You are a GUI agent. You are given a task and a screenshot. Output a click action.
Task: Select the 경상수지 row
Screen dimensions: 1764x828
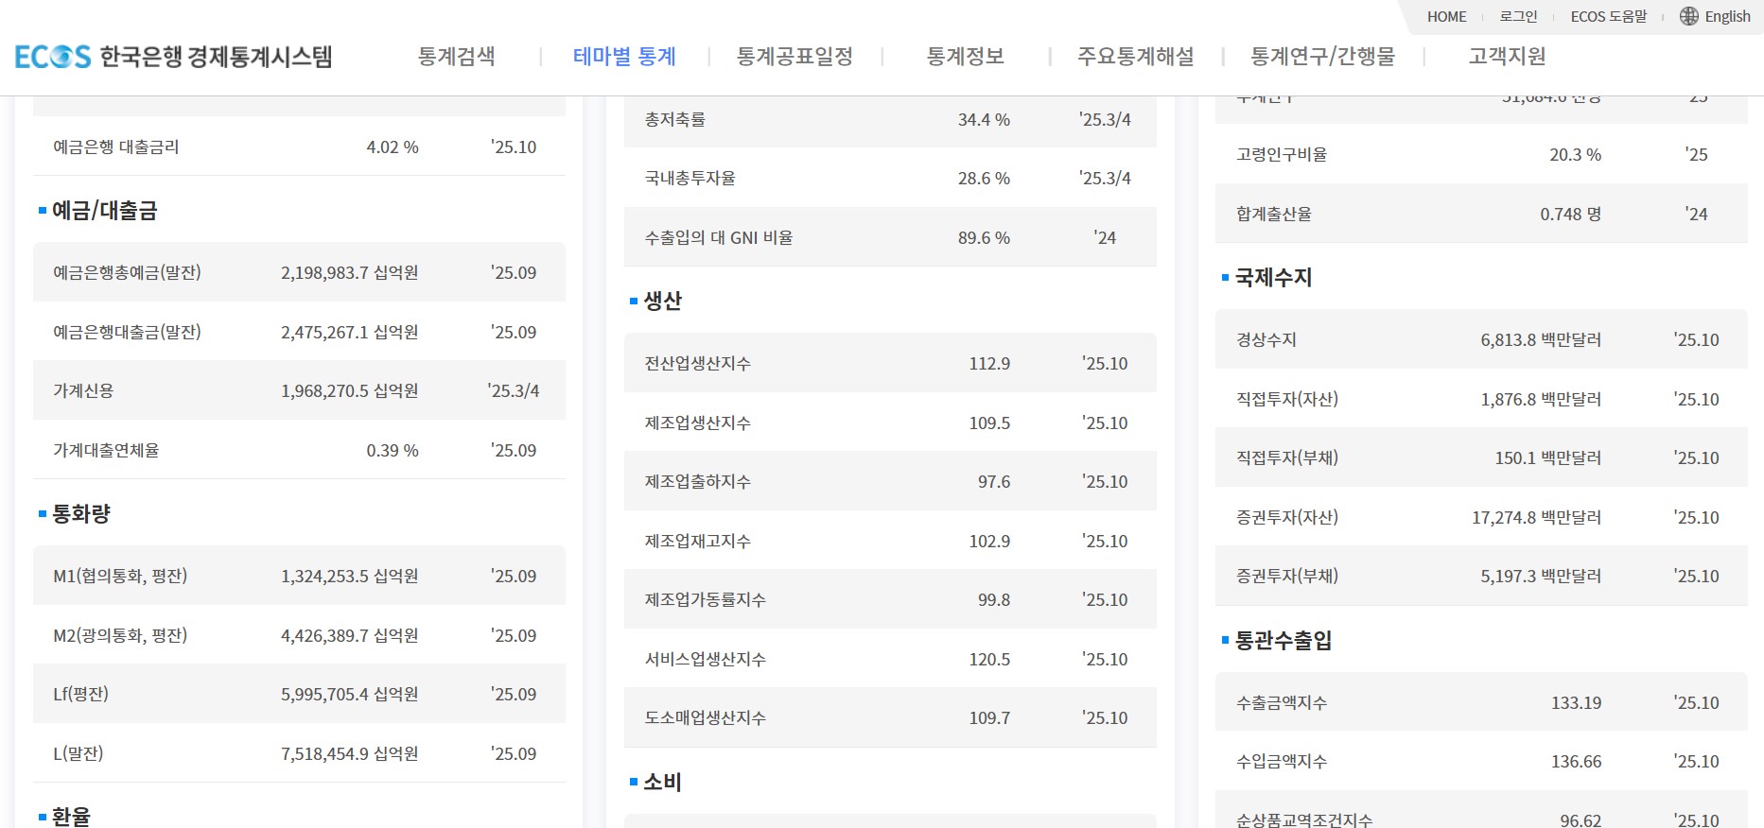(x=1481, y=339)
